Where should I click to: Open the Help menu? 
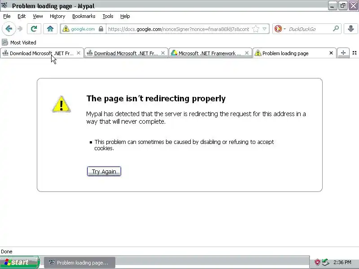(125, 16)
